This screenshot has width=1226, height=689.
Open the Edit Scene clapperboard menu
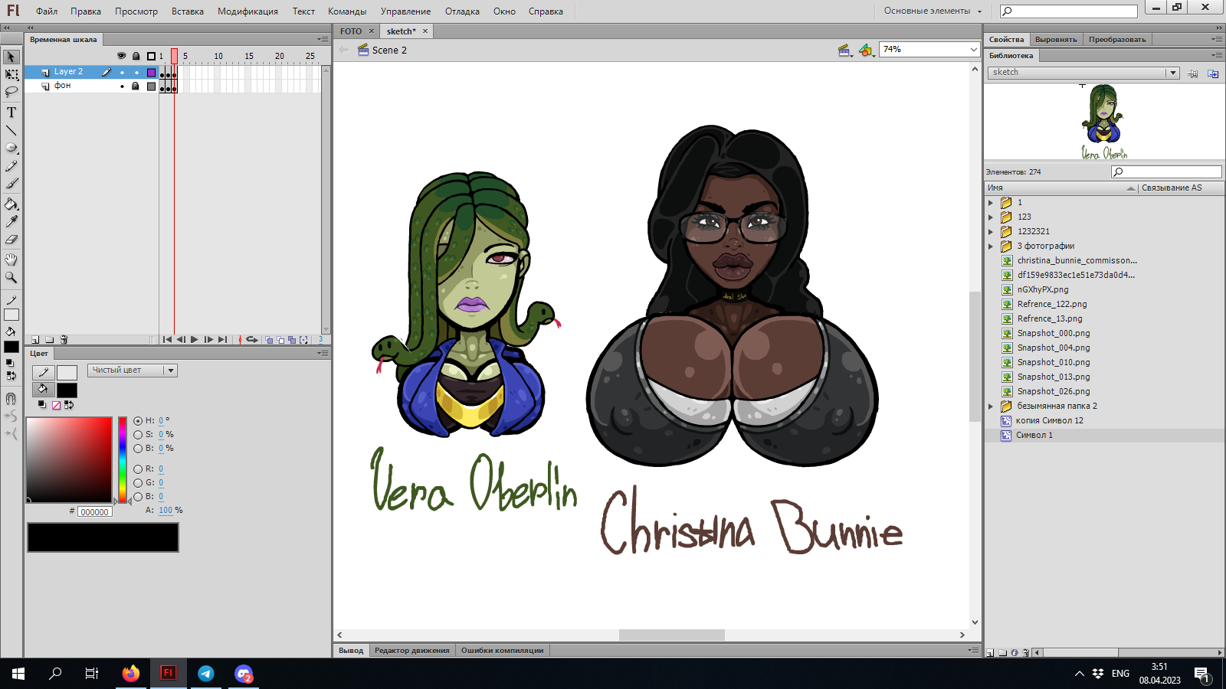tap(844, 51)
